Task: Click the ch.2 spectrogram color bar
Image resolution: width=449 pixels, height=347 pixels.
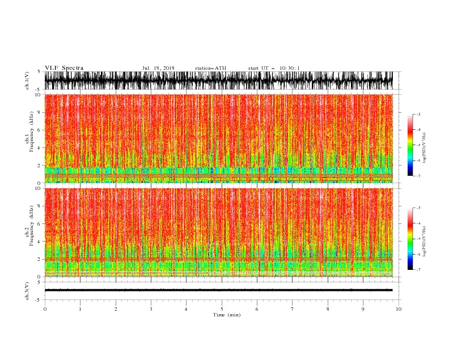Action: (410, 239)
